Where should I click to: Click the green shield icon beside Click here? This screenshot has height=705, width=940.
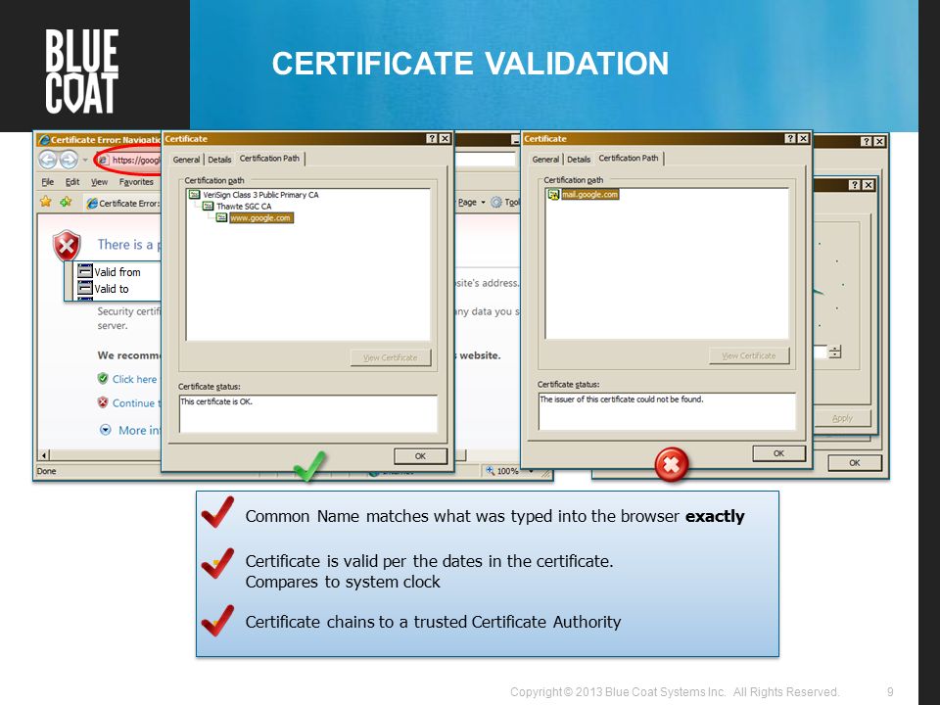click(103, 378)
